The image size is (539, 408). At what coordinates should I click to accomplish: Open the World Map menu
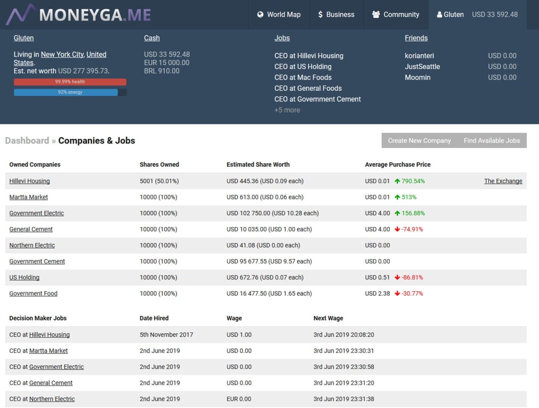[279, 14]
